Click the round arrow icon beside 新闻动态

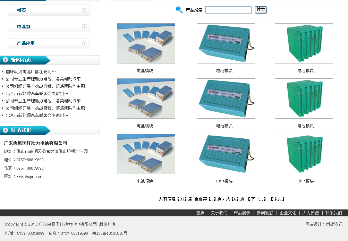(x=6, y=60)
